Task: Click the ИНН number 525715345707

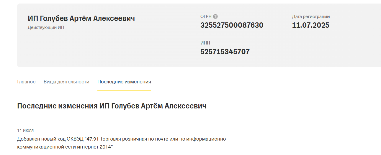Action: 225,52
